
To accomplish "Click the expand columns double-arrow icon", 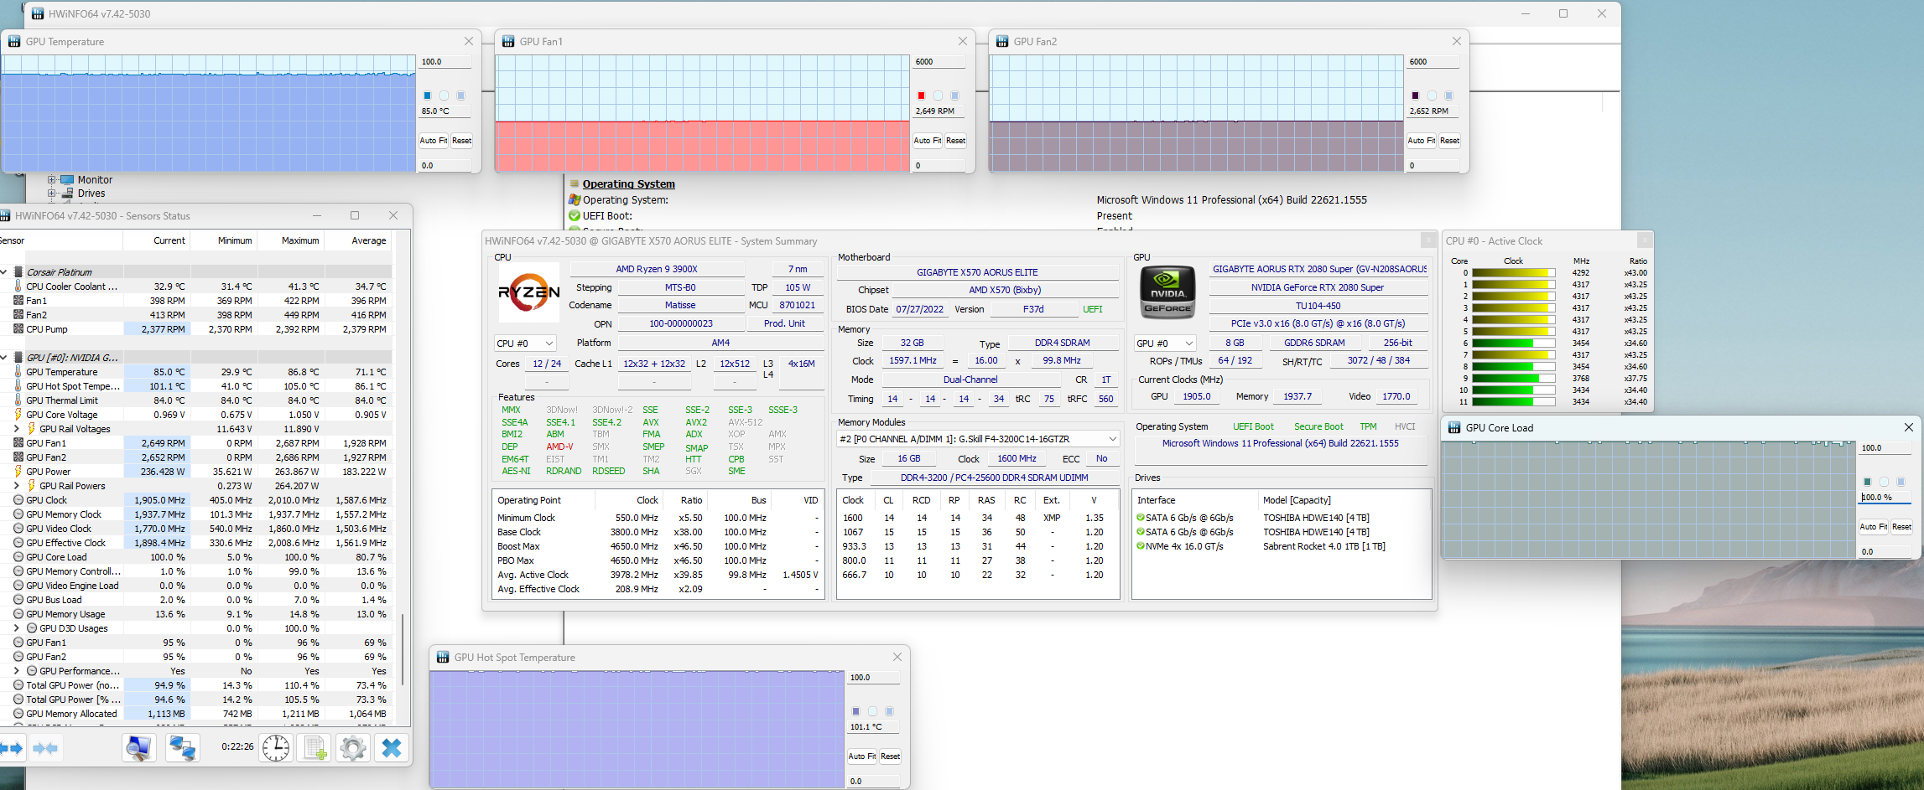I will coord(12,747).
